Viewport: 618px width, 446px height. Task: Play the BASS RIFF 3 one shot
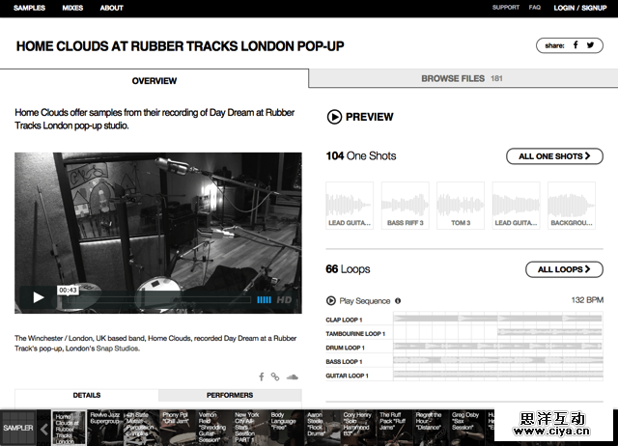tap(406, 206)
